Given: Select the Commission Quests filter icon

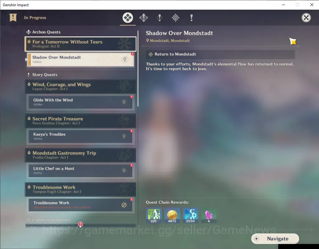Looking at the screenshot, I should coord(175,18).
